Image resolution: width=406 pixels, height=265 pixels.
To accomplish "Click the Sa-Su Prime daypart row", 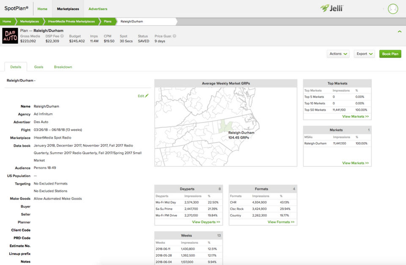I will 189,209.
